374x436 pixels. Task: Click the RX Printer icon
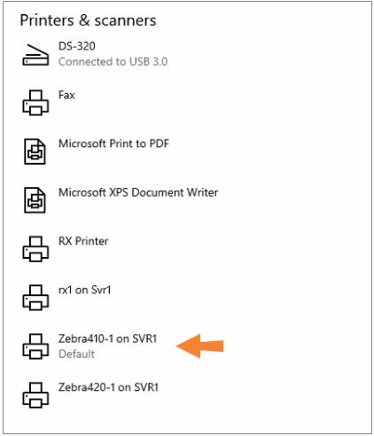click(35, 249)
